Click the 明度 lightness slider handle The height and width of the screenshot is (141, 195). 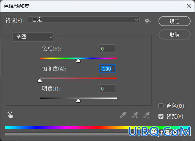pyautogui.click(x=78, y=101)
